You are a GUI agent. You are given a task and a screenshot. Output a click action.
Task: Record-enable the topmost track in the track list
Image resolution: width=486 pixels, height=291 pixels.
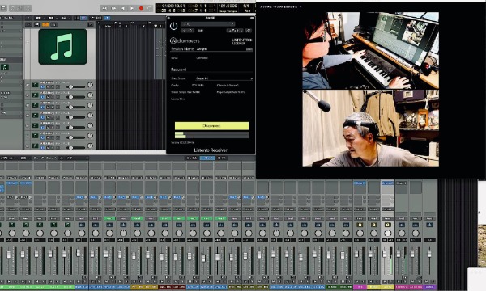[58, 87]
